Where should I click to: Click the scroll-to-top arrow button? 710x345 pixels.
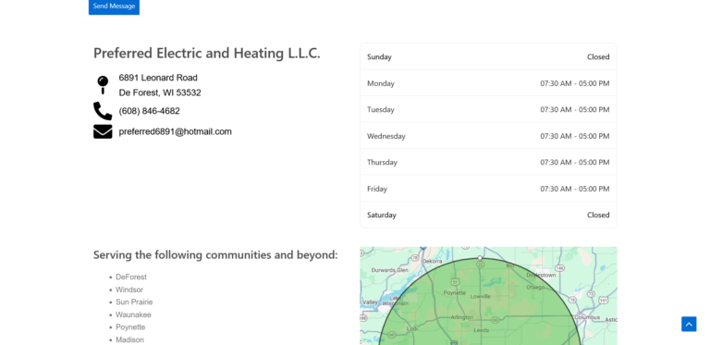(x=689, y=324)
